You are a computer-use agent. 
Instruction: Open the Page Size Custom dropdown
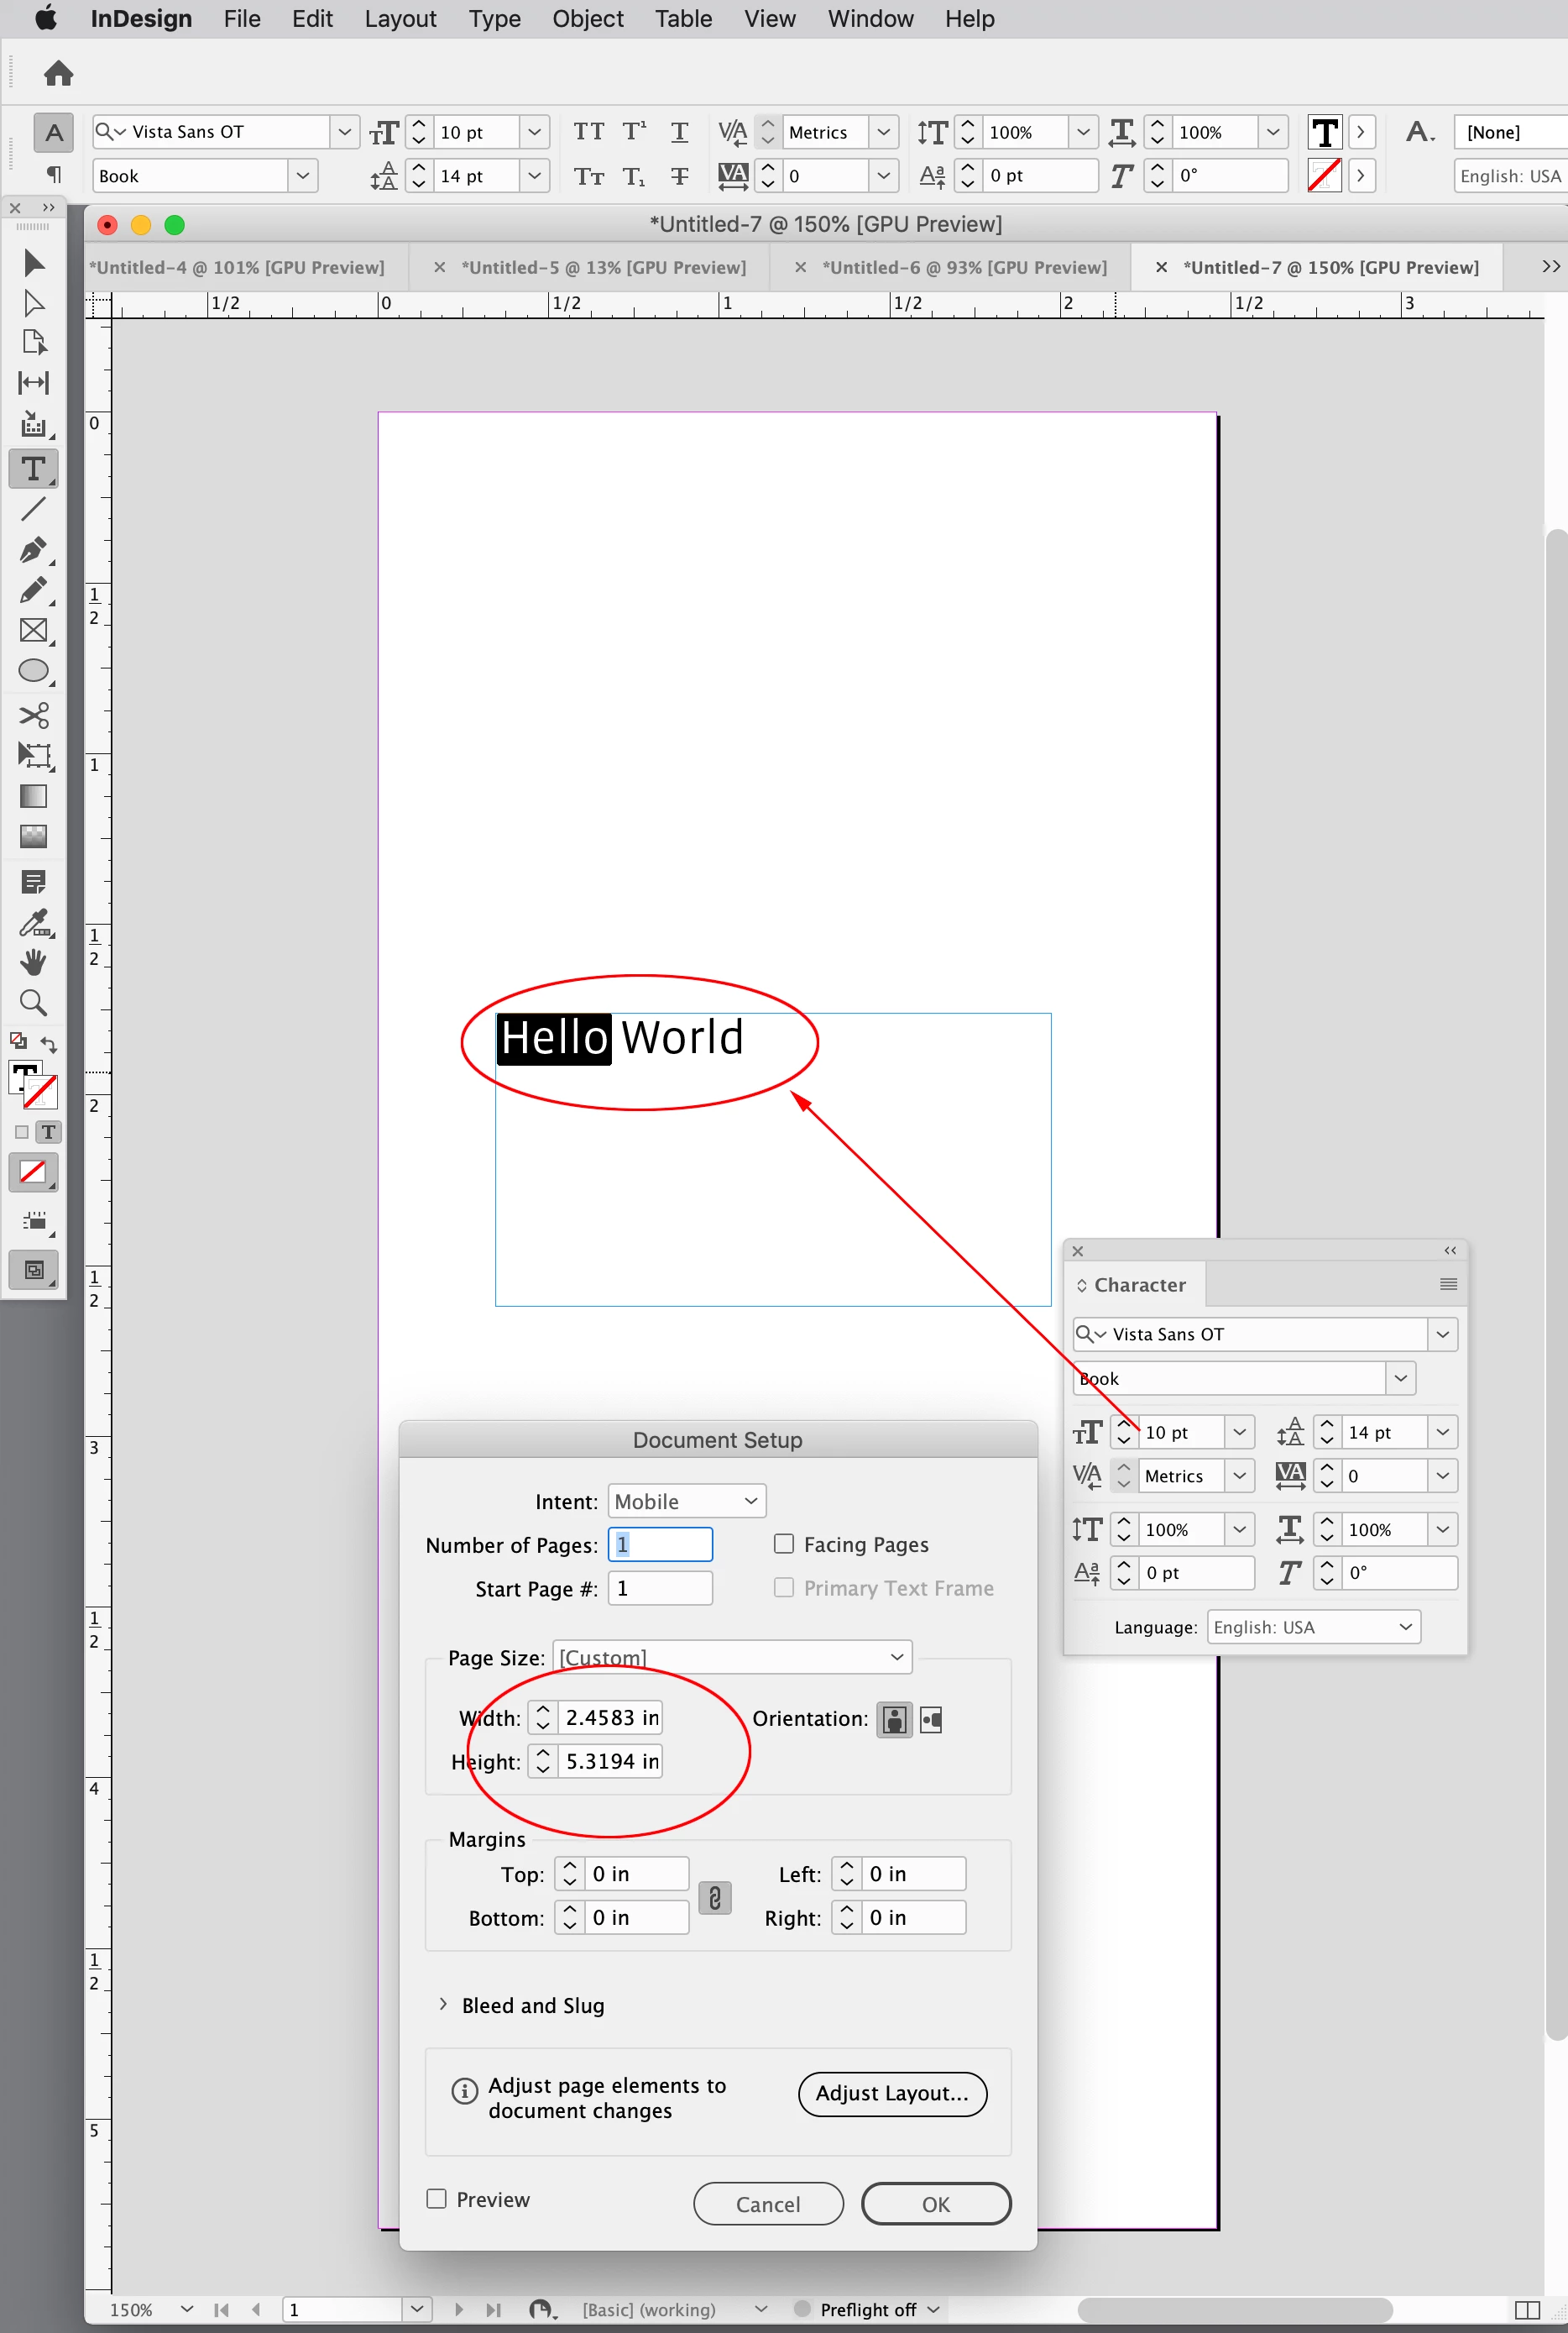pos(732,1657)
